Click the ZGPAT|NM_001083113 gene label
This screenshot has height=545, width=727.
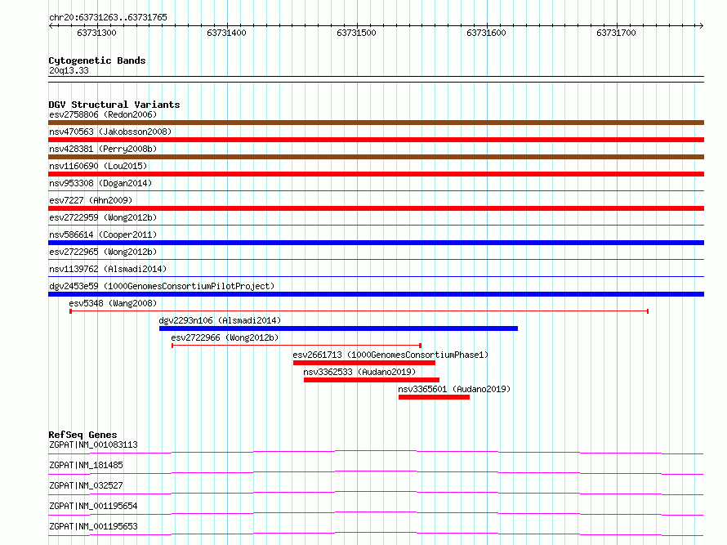coord(93,444)
